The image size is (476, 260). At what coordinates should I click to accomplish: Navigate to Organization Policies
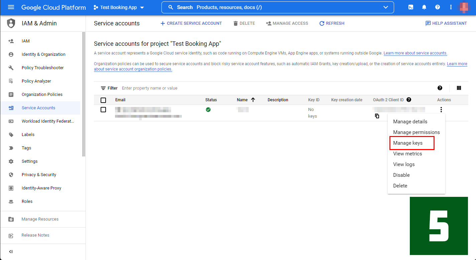(x=42, y=95)
